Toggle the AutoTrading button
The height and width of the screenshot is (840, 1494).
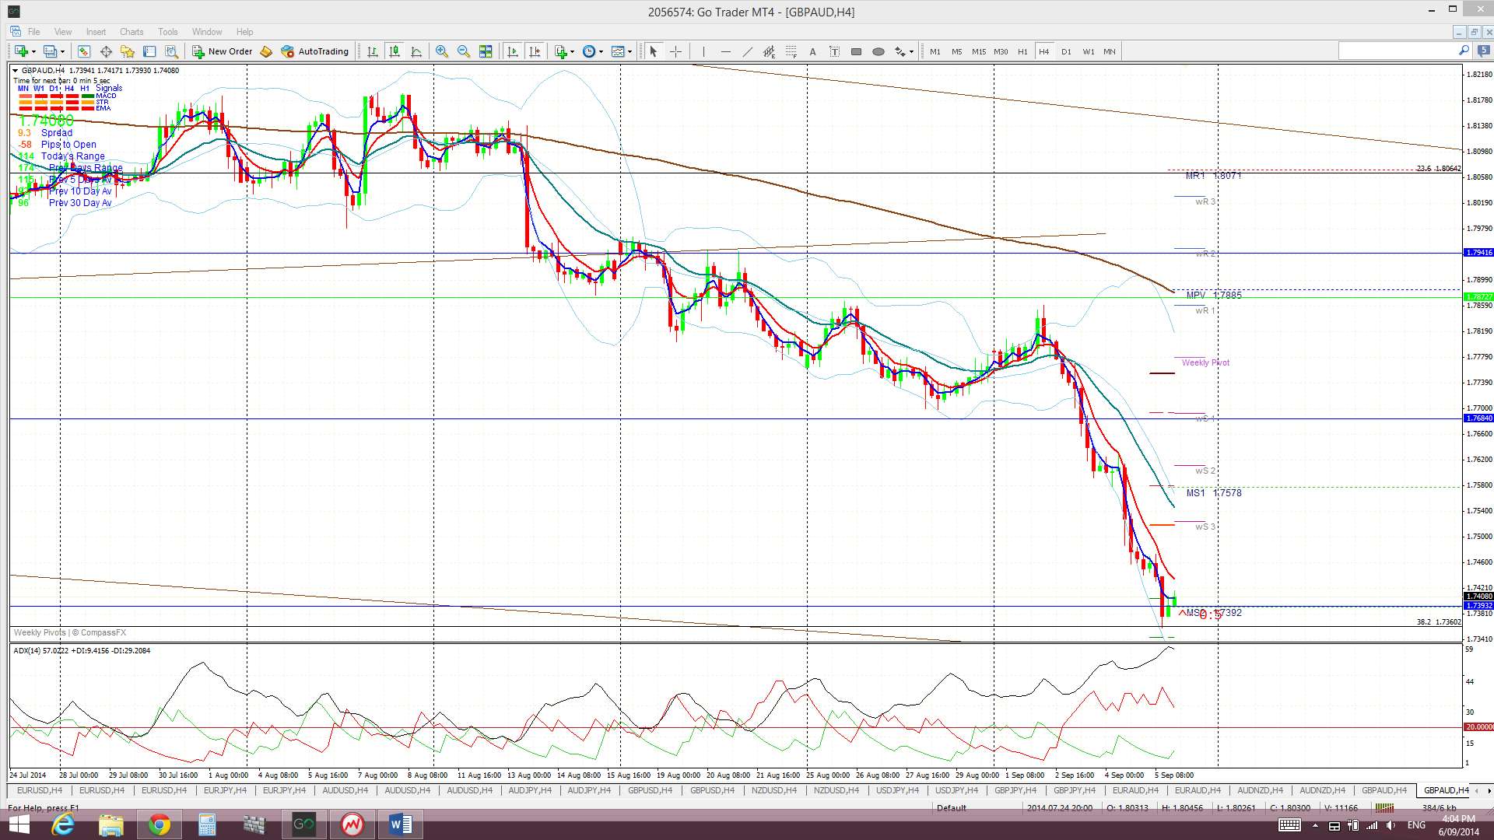pos(315,51)
